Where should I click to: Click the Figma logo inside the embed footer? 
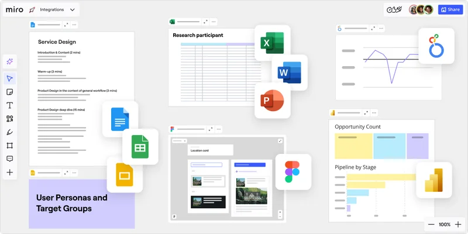point(175,216)
